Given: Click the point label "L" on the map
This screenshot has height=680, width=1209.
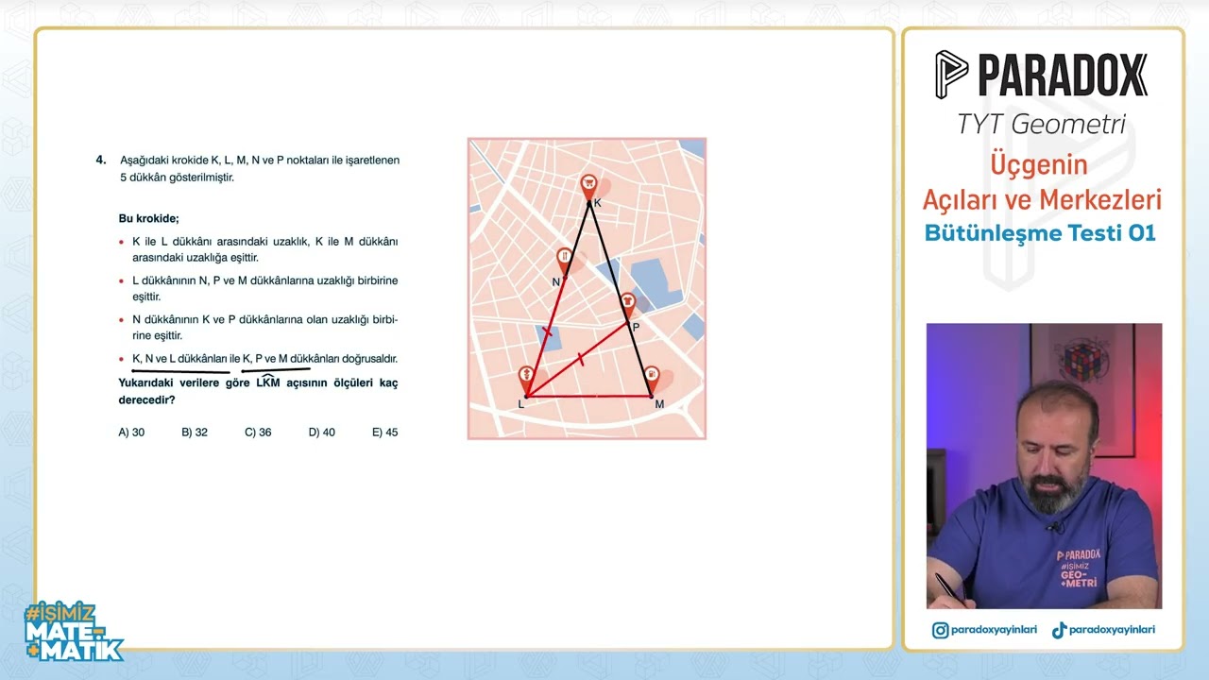Looking at the screenshot, I should pos(520,404).
